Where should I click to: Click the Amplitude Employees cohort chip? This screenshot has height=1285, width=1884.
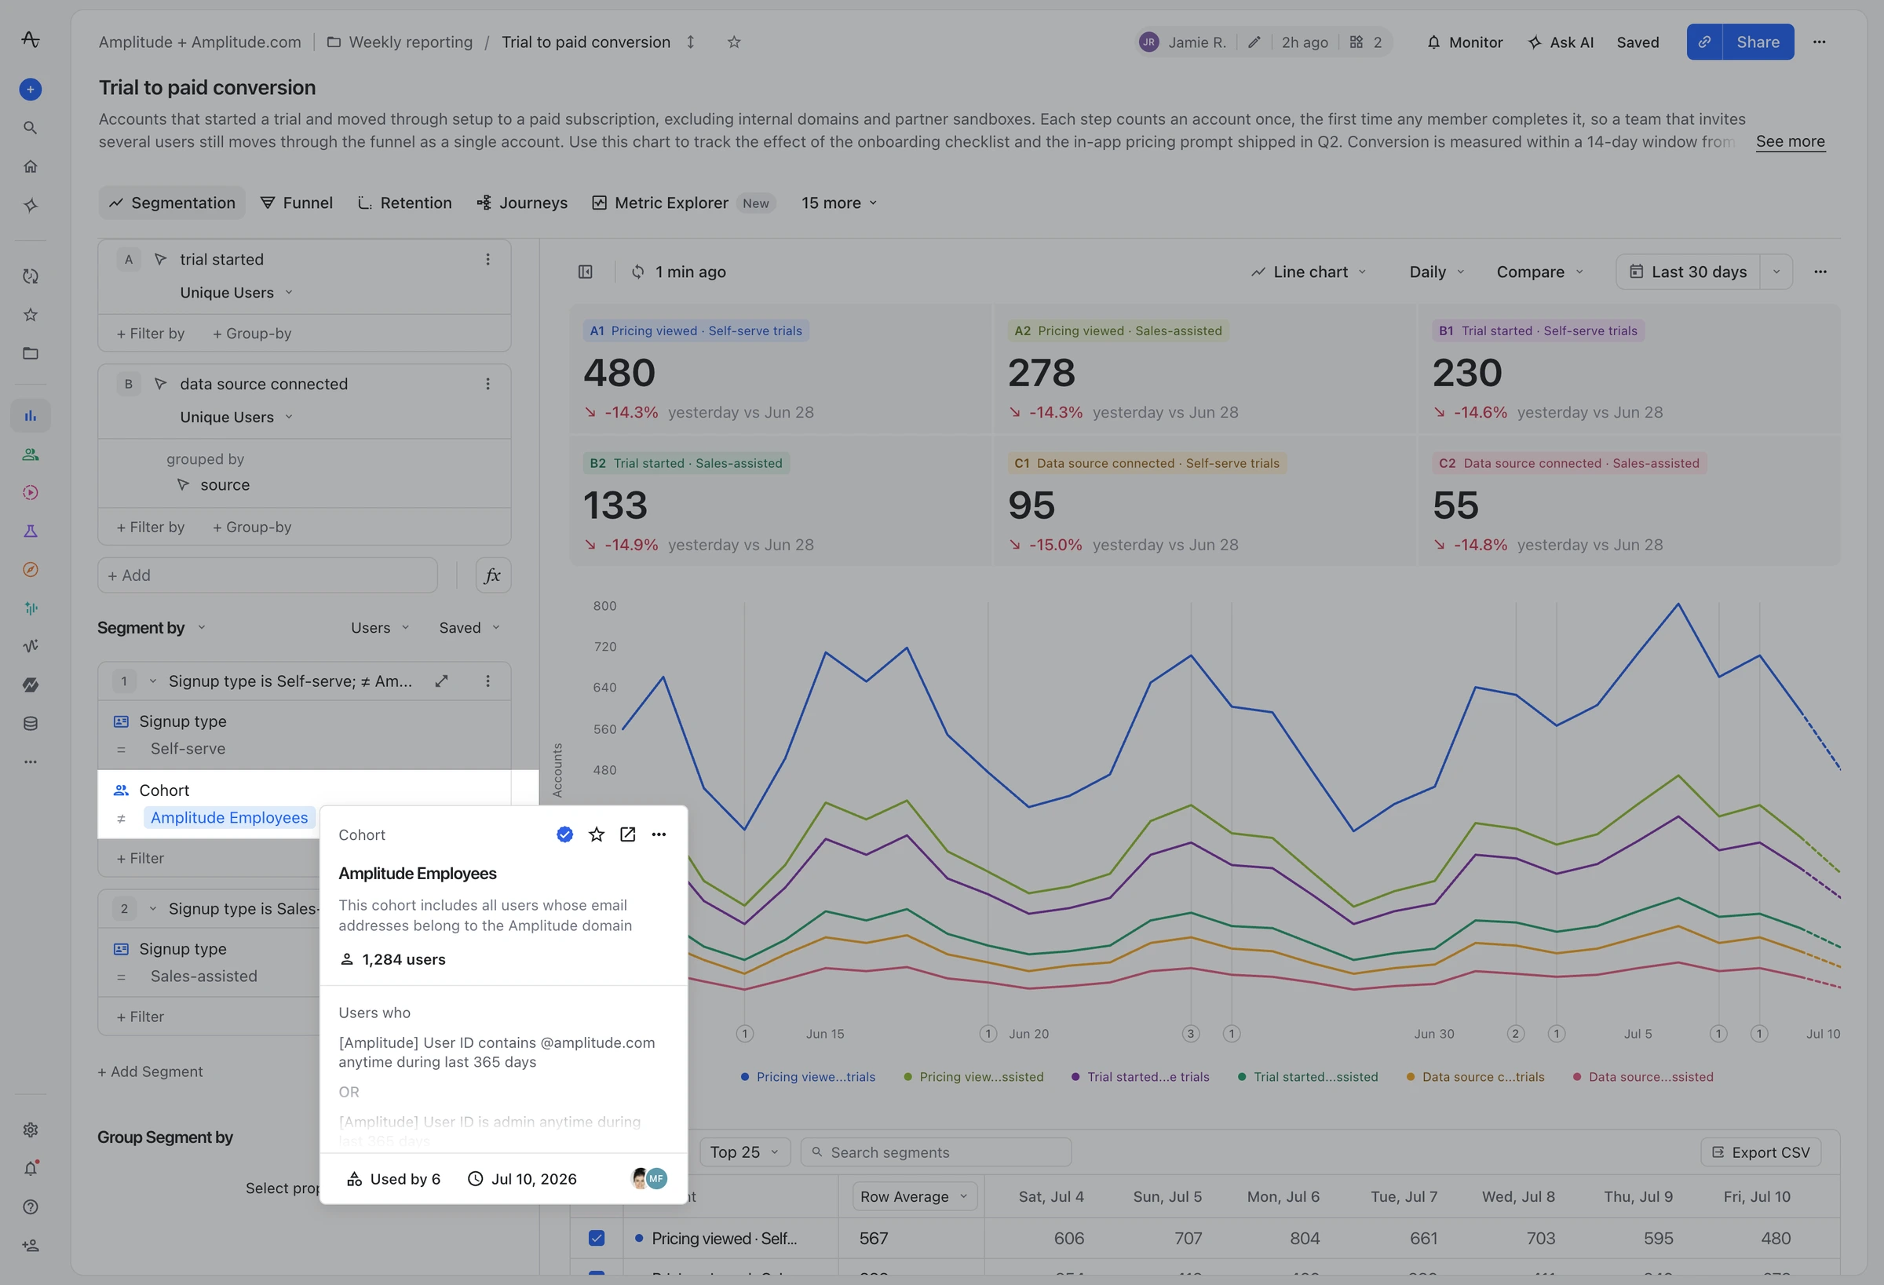229,817
